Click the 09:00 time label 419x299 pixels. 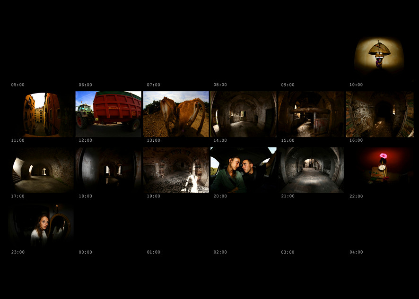[x=288, y=85]
